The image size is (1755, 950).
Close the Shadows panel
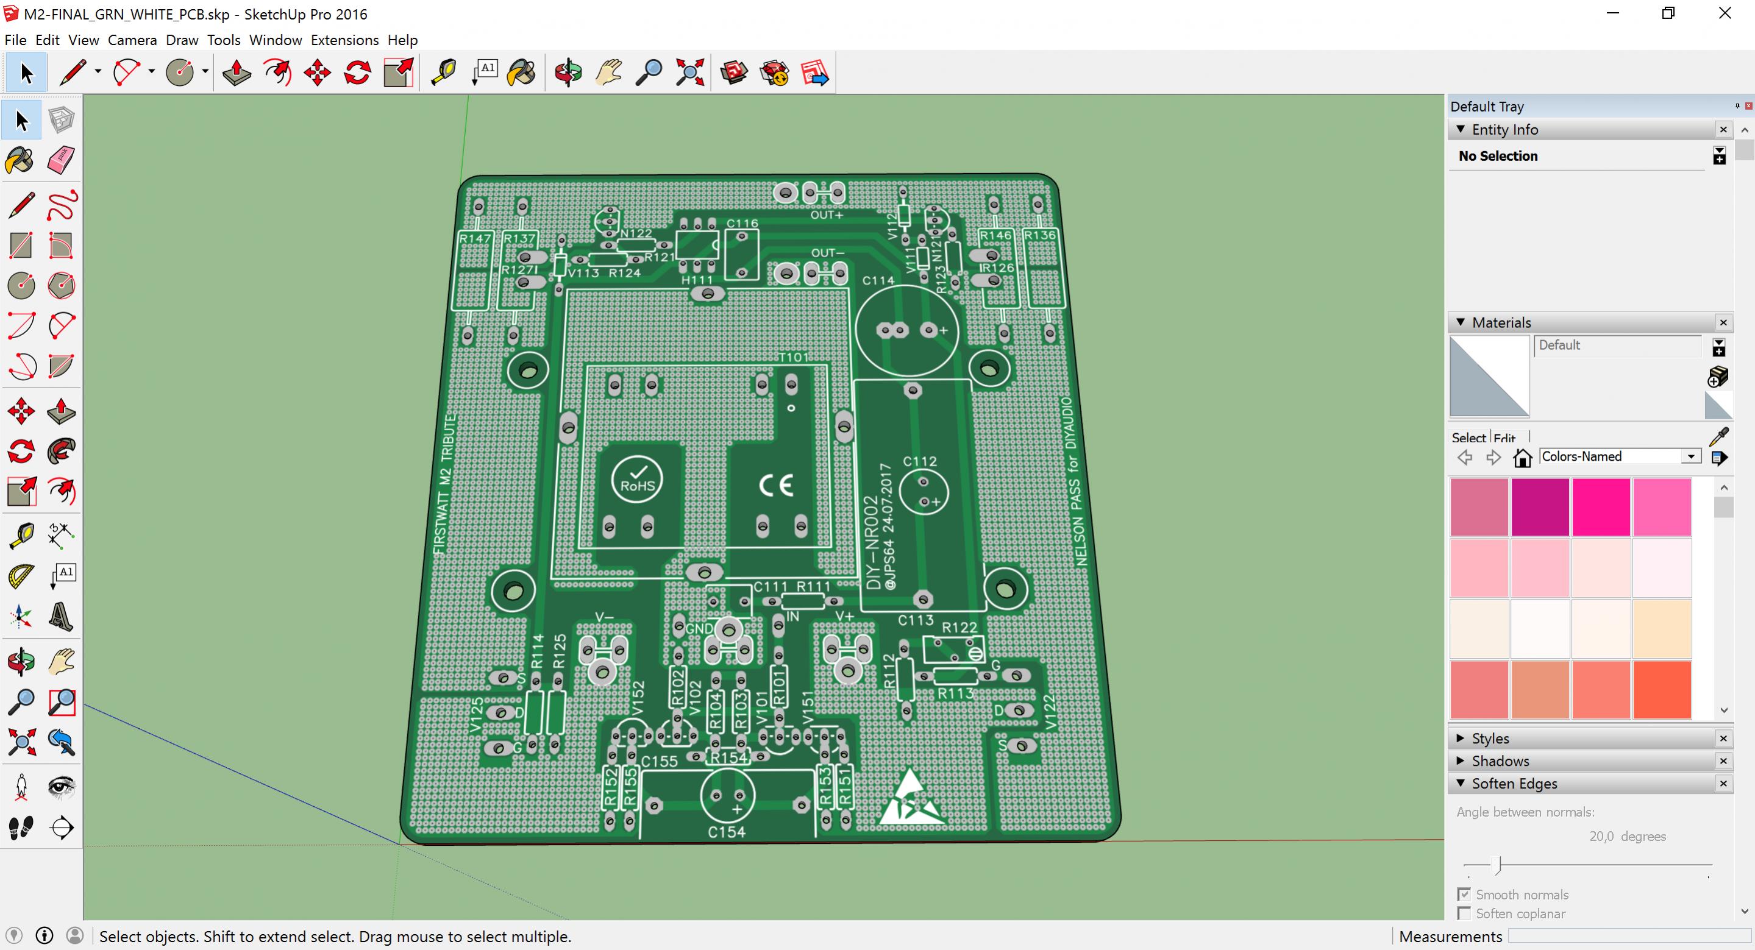point(1724,760)
